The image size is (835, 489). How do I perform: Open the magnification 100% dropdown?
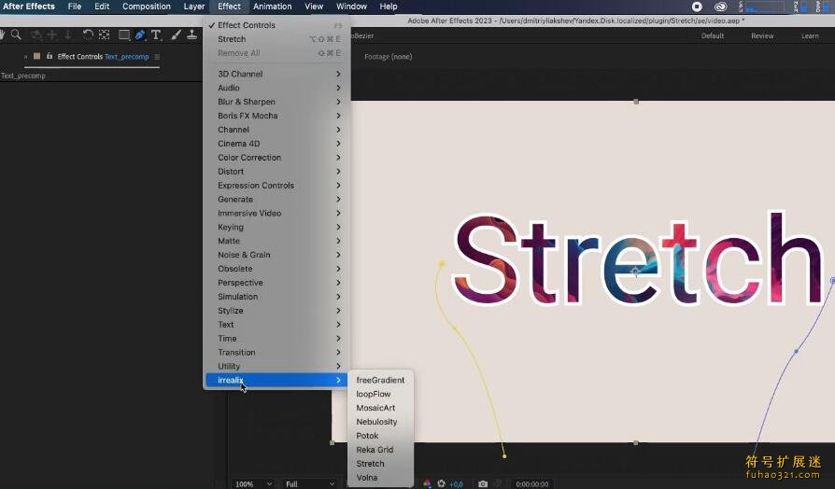click(253, 483)
